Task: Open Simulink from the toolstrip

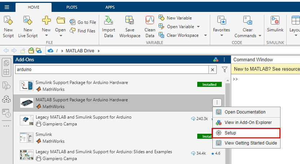Action: (275, 20)
